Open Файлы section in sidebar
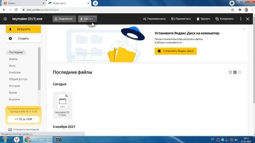 click(x=13, y=59)
